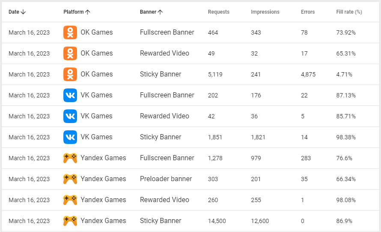Screen dimensions: 381x232
Task: Sort table by Impressions column header
Action: tap(265, 12)
